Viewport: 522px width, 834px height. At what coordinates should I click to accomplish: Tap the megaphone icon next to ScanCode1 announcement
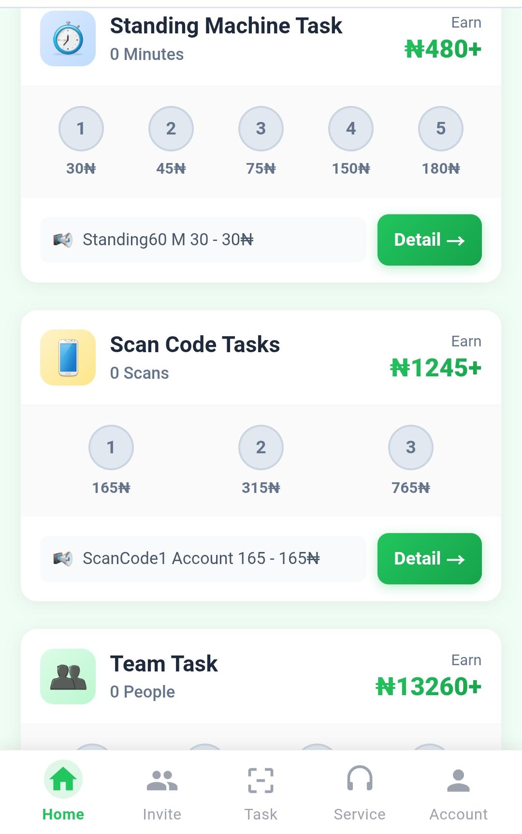(63, 558)
